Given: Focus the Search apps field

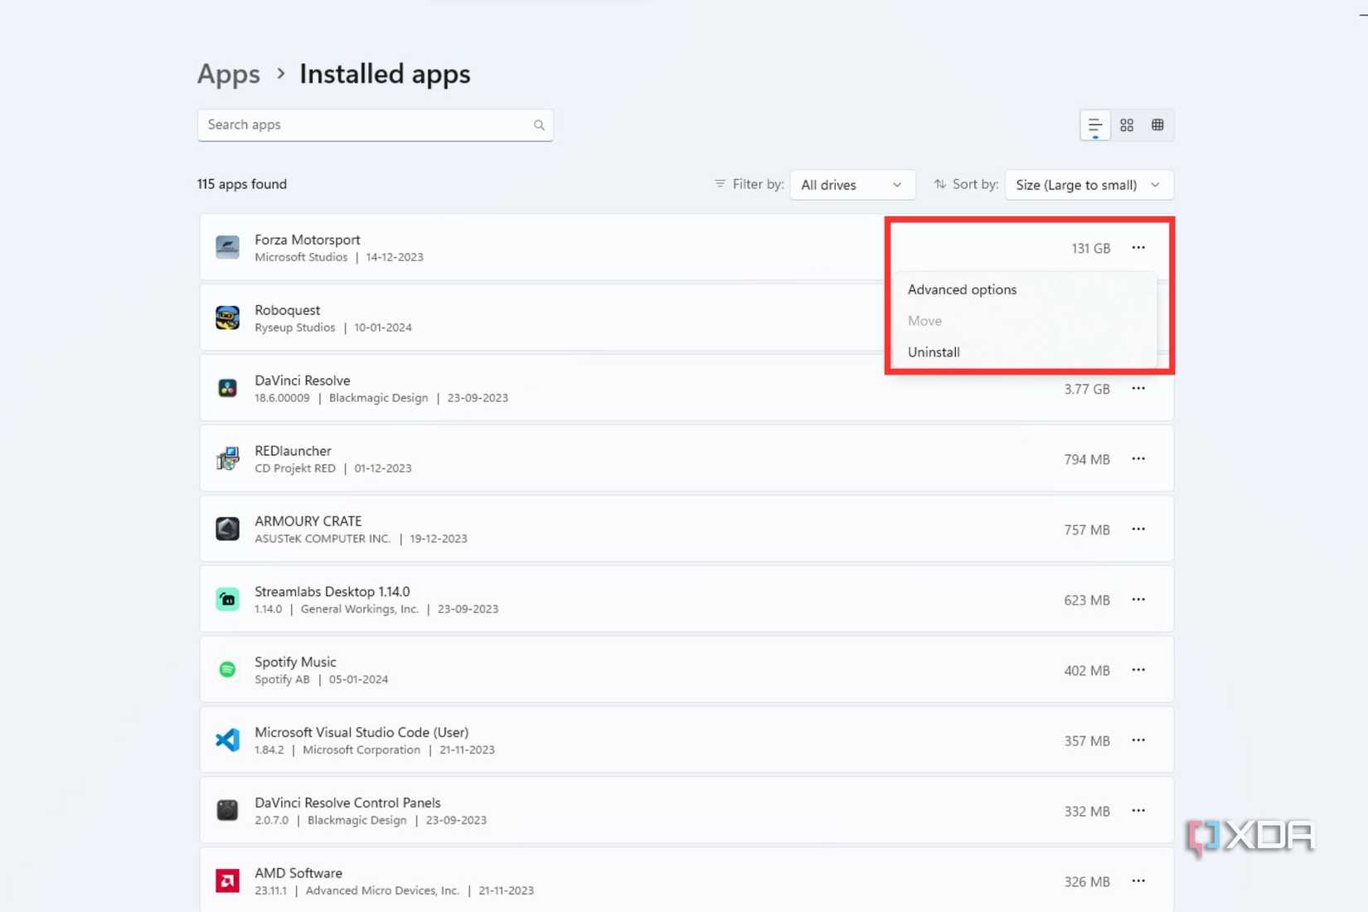Looking at the screenshot, I should click(376, 125).
